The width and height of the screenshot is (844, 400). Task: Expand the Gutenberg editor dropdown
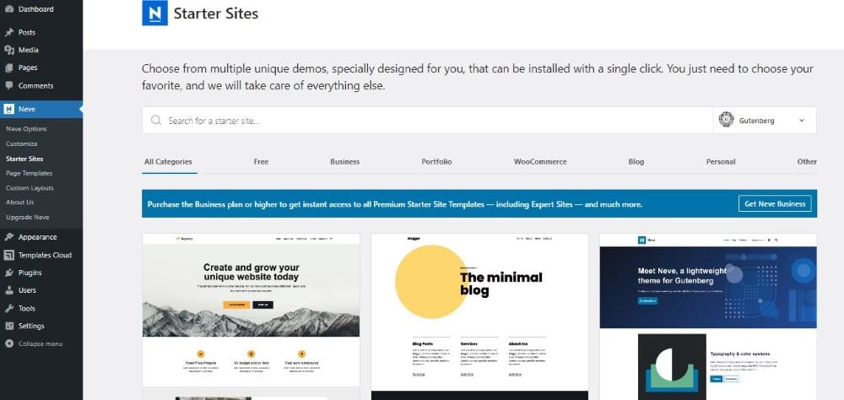click(765, 120)
